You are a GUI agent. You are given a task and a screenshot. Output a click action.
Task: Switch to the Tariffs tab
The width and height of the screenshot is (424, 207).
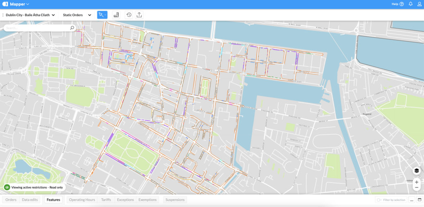click(x=106, y=200)
